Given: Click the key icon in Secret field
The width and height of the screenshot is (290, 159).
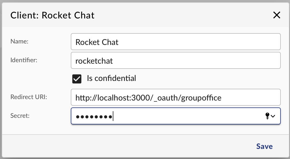Looking at the screenshot, I should [x=267, y=116].
